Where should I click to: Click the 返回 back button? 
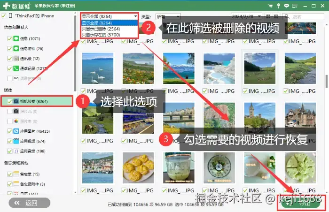pos(29,203)
